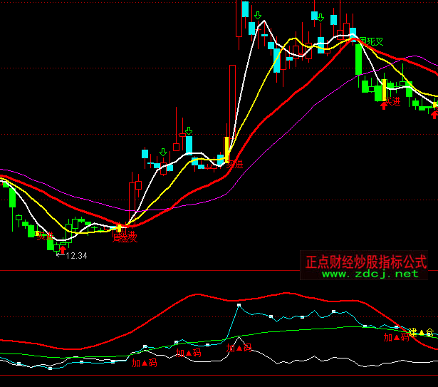
Task: Open the www.zdcj.net link
Action: coord(370,274)
